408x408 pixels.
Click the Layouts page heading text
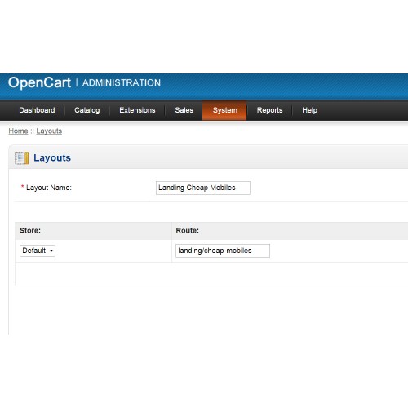tap(52, 158)
